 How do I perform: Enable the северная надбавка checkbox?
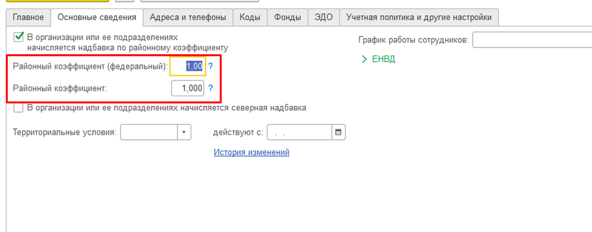[x=18, y=108]
